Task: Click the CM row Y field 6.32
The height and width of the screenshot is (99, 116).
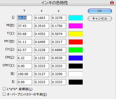Action: click(x=25, y=58)
